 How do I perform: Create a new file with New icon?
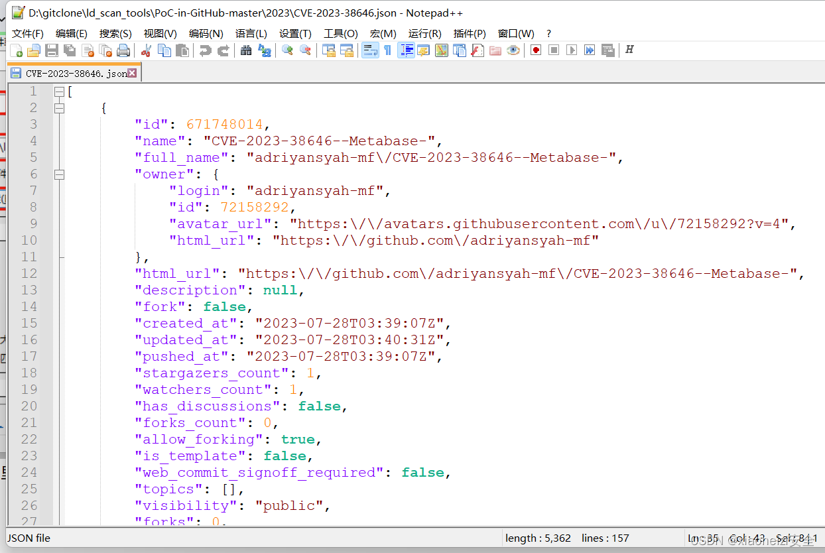pyautogui.click(x=17, y=50)
